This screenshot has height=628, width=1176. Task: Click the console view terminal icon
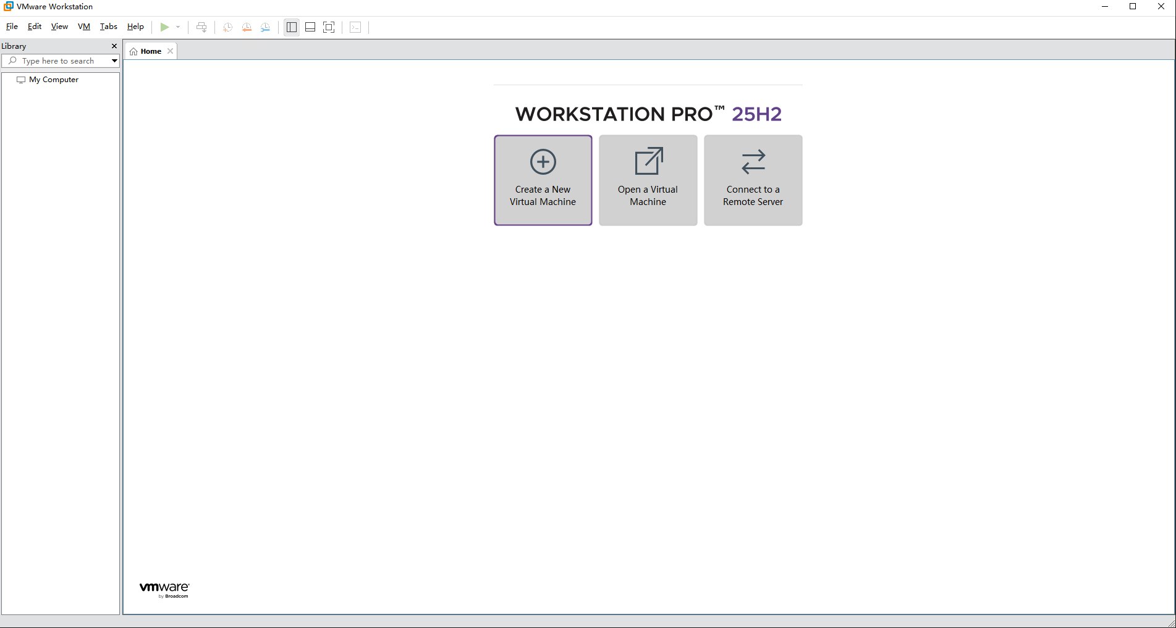click(355, 27)
